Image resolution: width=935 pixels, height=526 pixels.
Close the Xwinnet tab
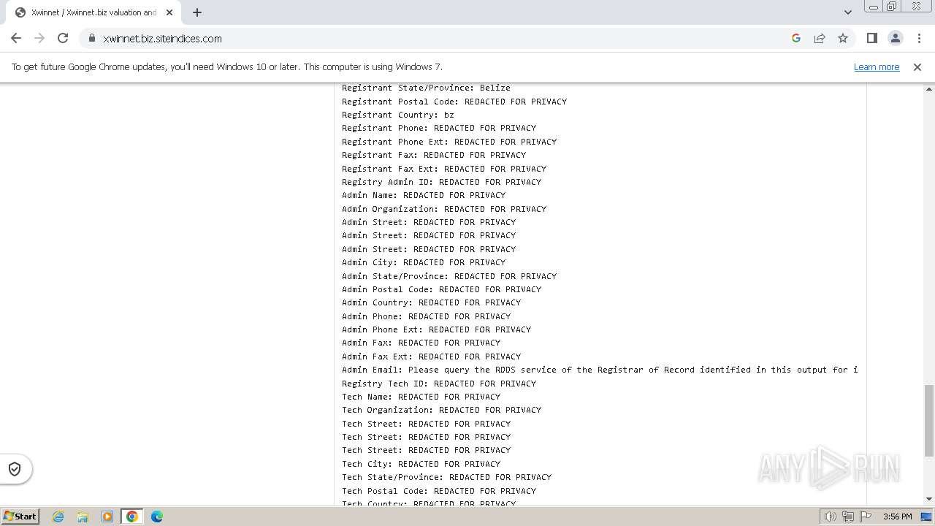(x=169, y=12)
